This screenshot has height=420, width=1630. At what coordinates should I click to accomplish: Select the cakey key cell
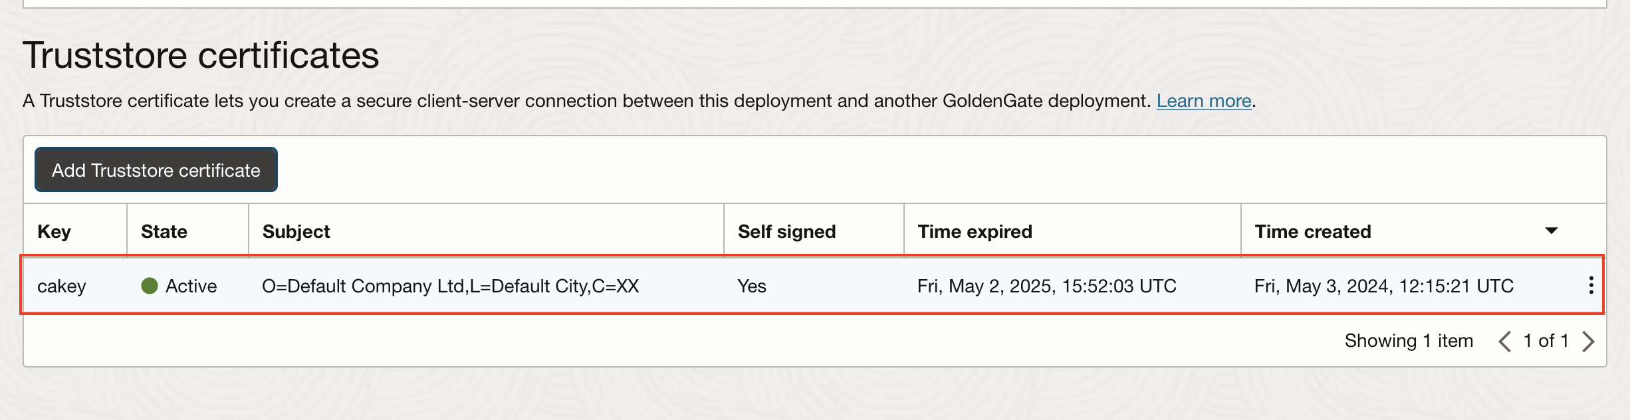tap(62, 286)
